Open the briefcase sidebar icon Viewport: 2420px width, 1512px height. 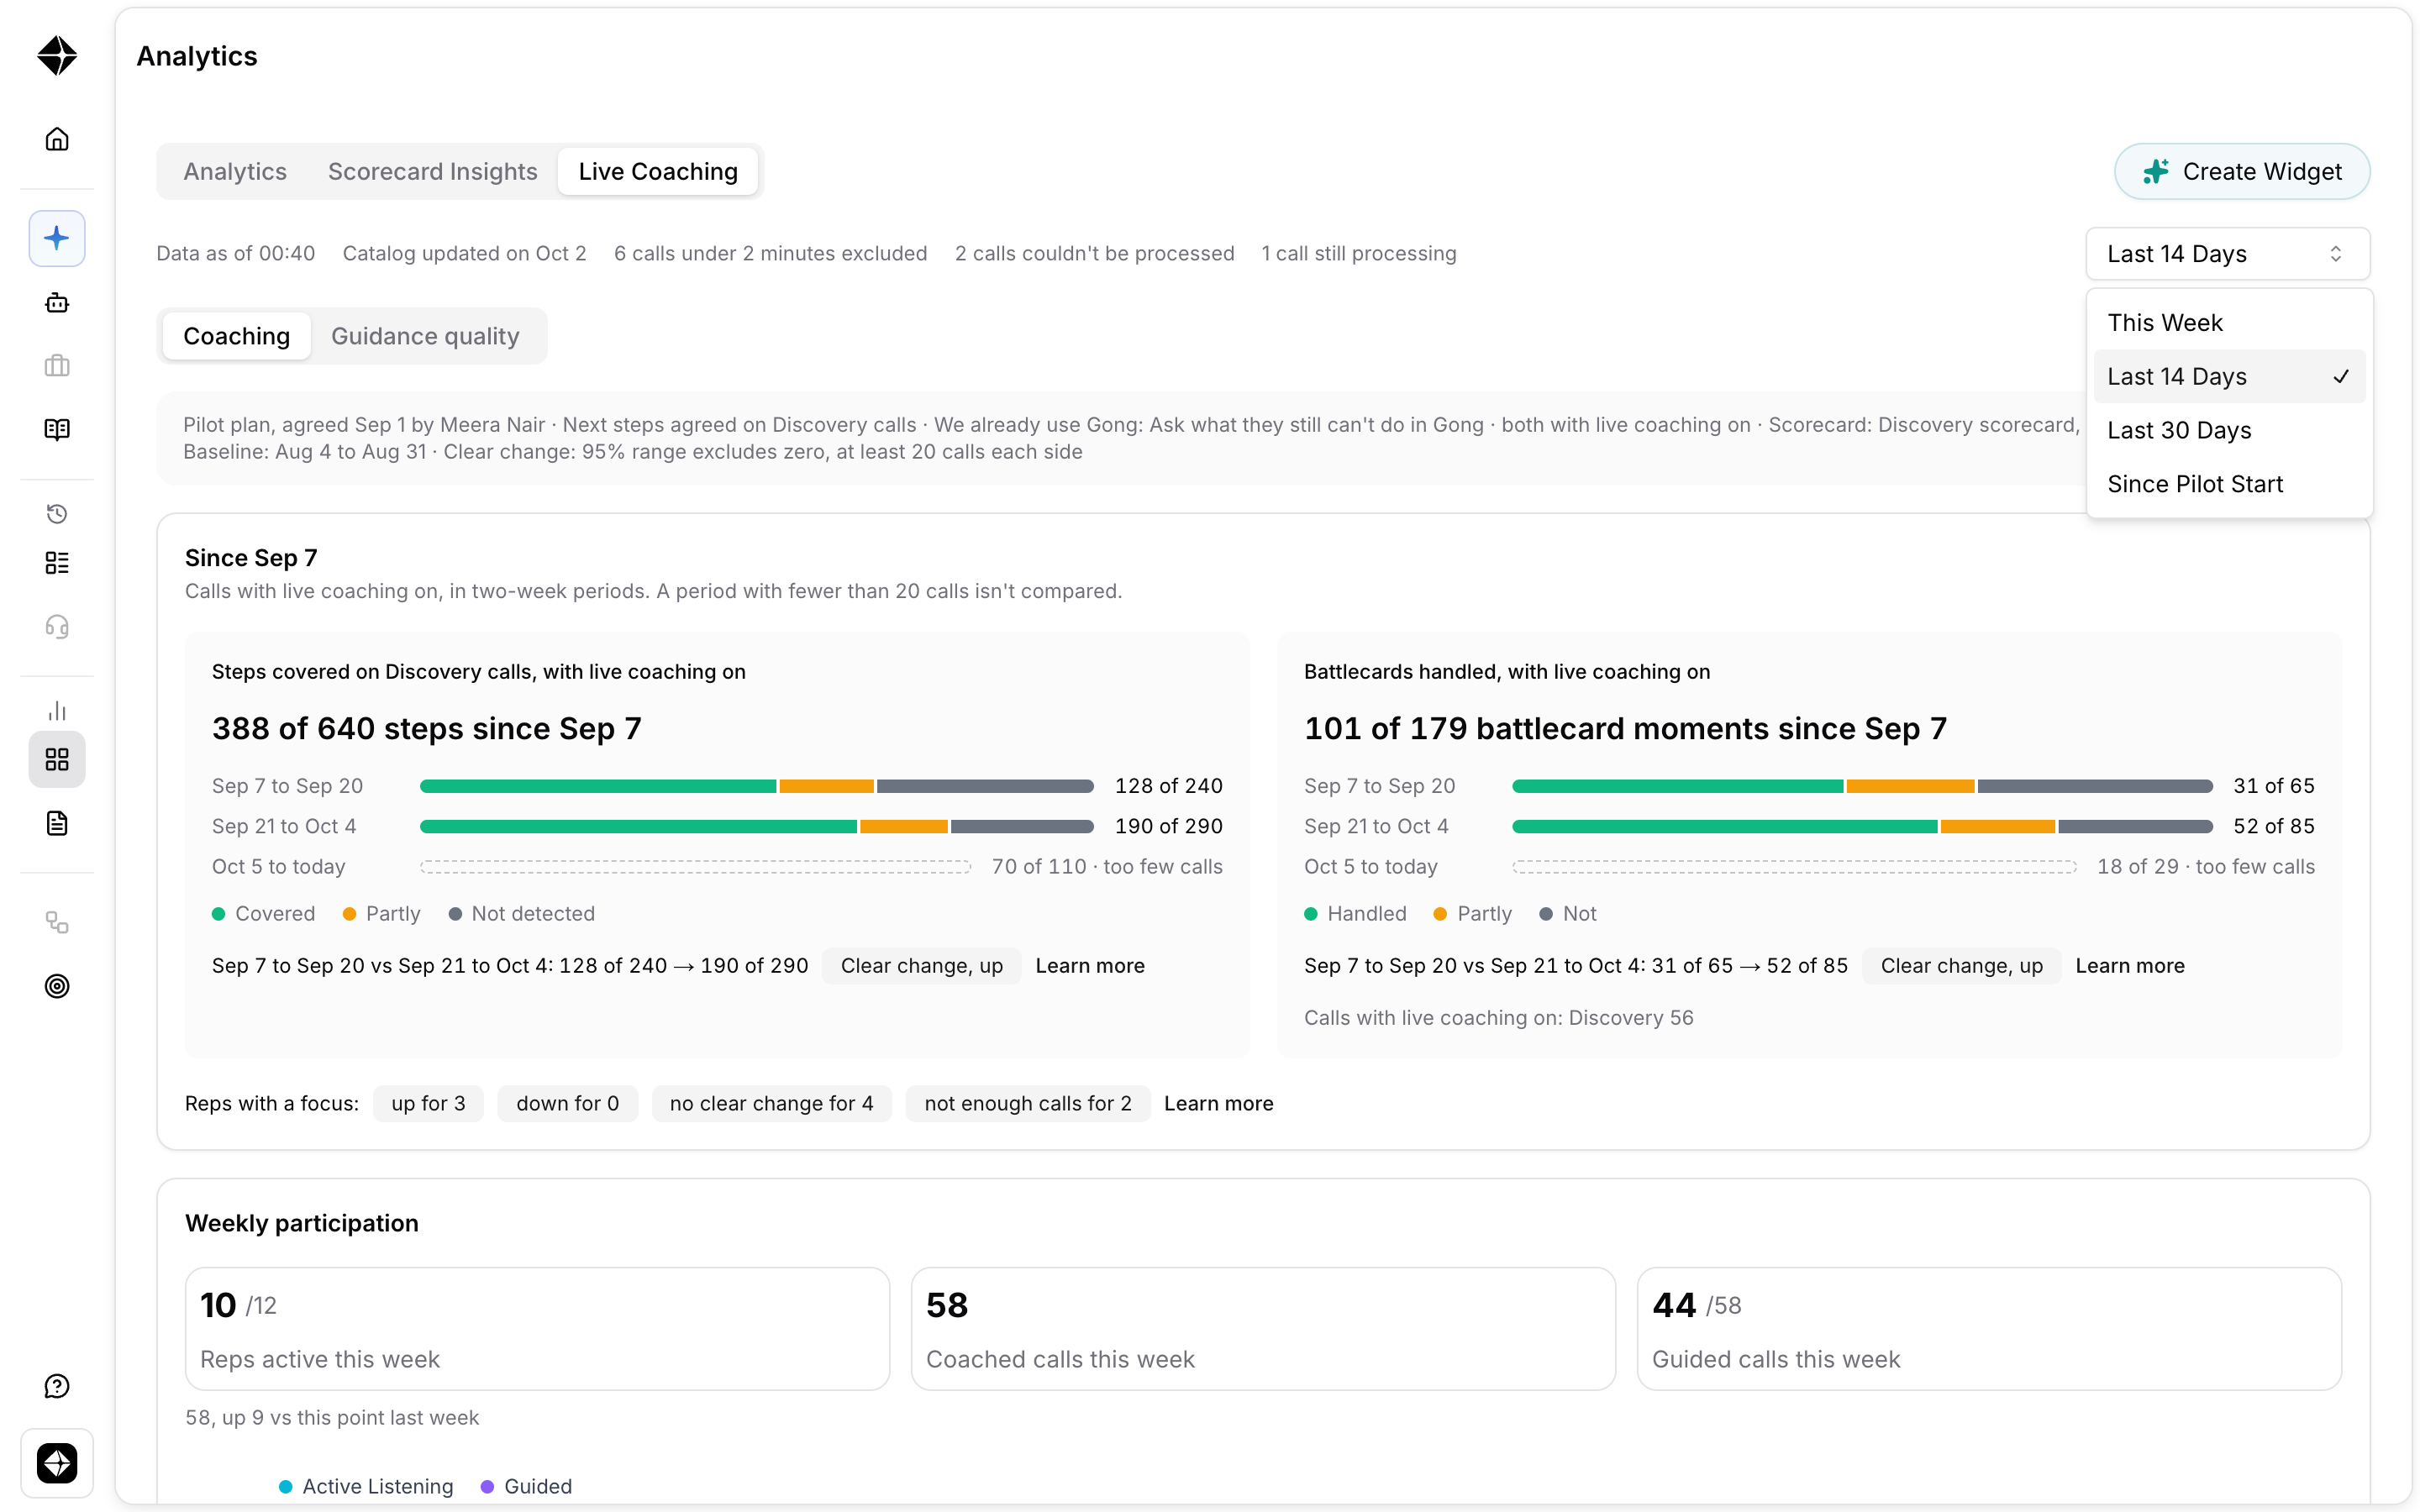(57, 366)
